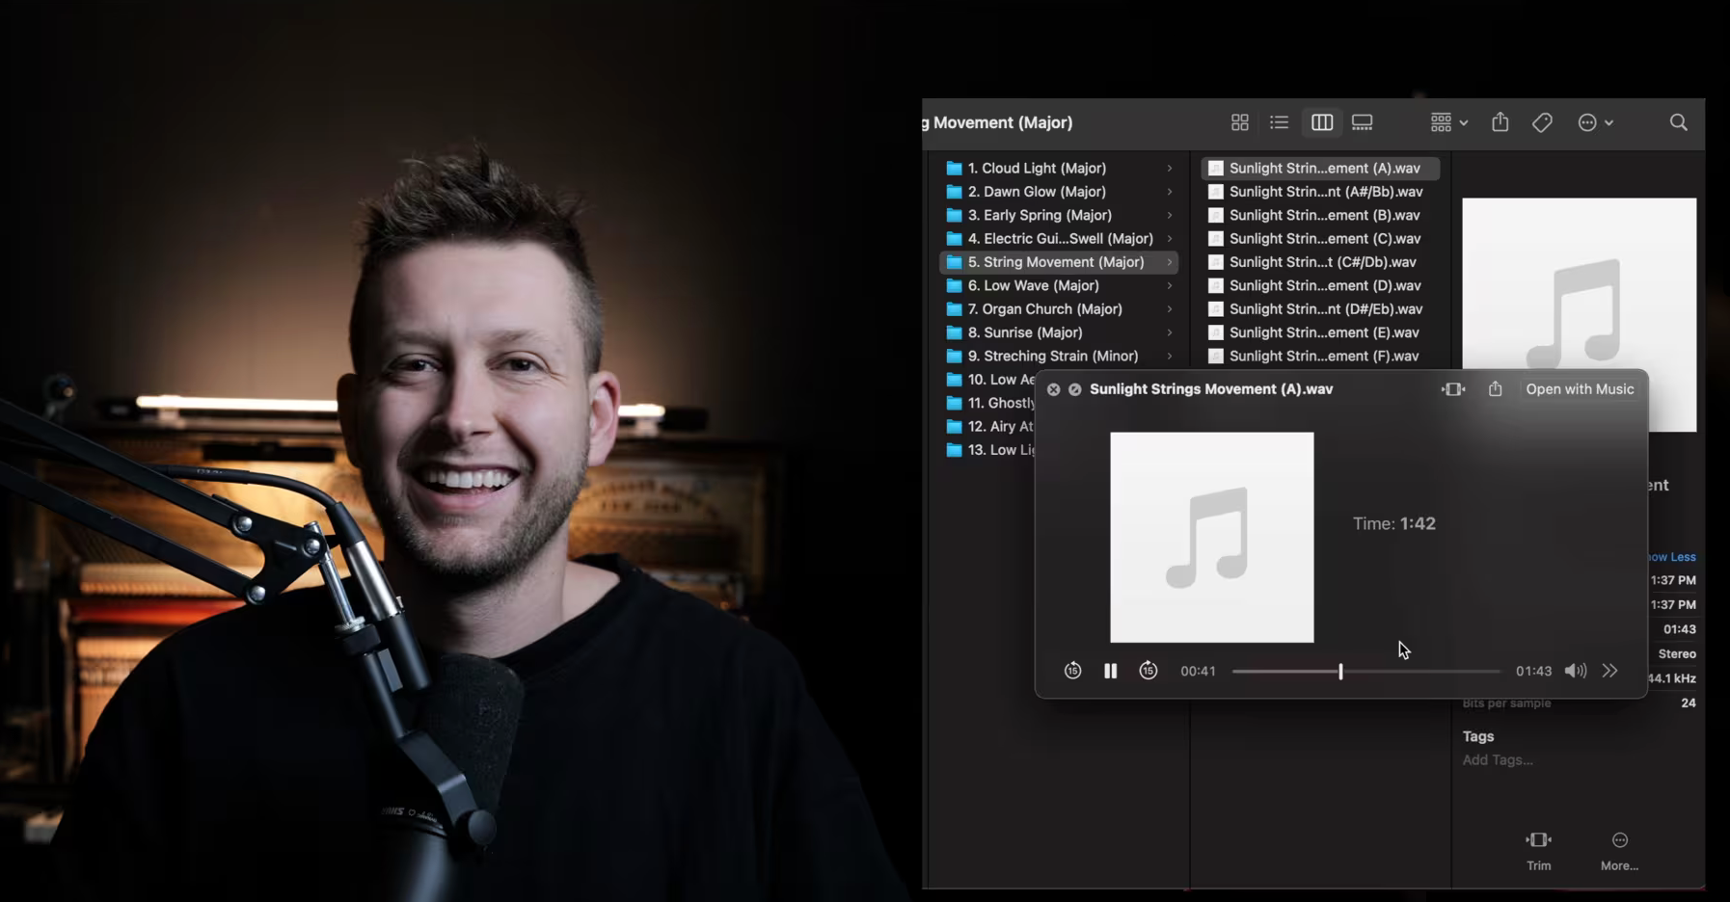Click the trim icon in Quick Look header

point(1453,389)
